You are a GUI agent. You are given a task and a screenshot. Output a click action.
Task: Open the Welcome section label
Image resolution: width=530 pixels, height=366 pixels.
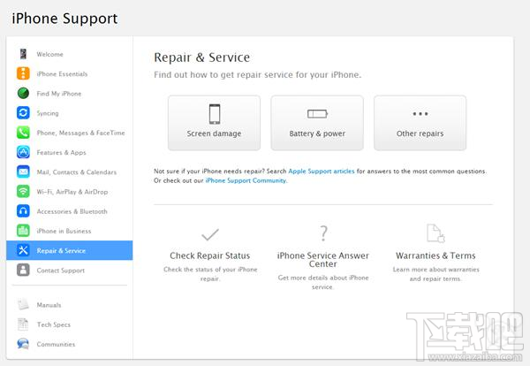pyautogui.click(x=50, y=54)
